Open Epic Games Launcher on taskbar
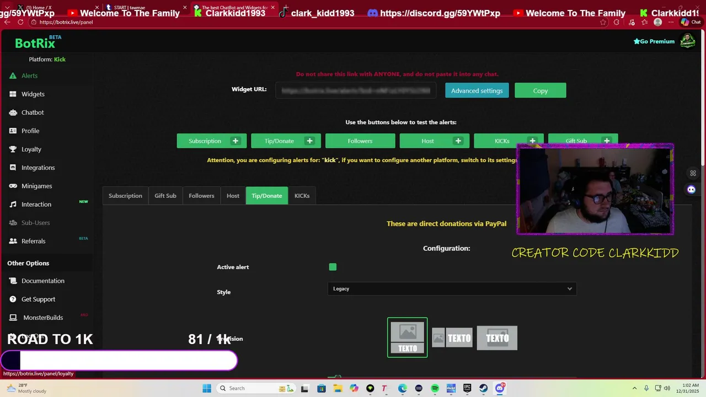This screenshot has height=397, width=706. coord(467,388)
